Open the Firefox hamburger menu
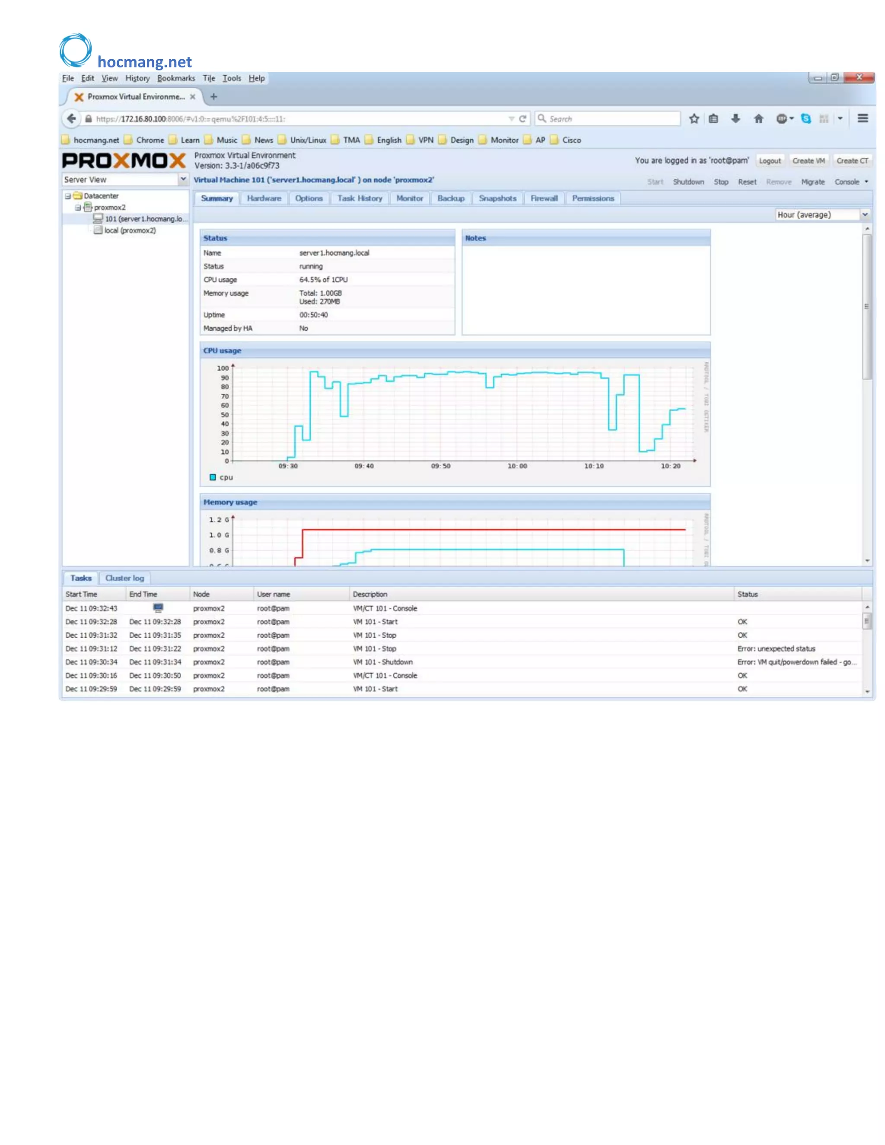This screenshot has height=1145, width=885. 863,118
